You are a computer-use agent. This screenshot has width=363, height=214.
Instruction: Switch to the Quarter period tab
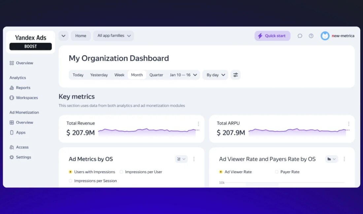click(156, 75)
